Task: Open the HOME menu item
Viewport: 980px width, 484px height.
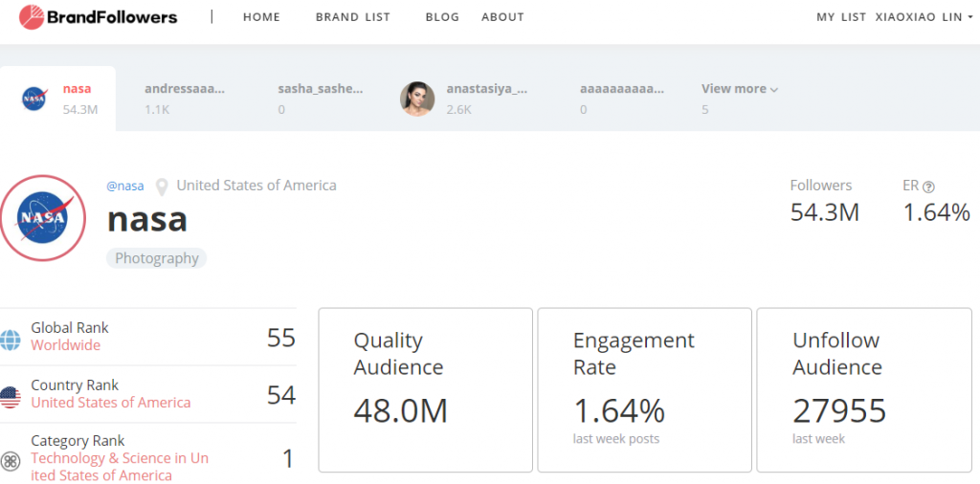Action: [x=261, y=17]
